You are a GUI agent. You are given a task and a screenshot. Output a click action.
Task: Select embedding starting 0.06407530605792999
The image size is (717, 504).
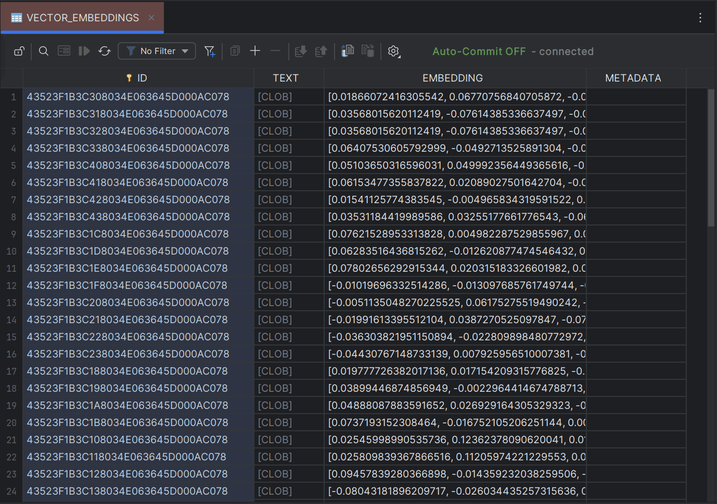455,148
